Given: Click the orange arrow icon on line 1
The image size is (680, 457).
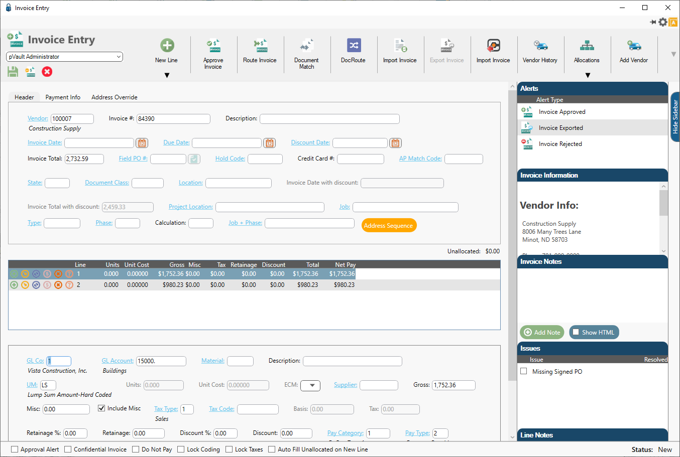Looking at the screenshot, I should tap(25, 274).
